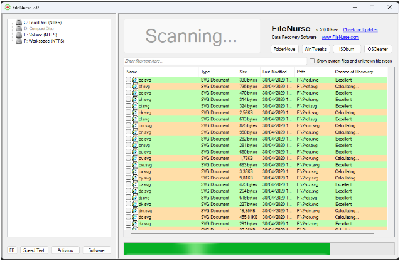The image size is (400, 261).
Task: Tick the cv.svg checkbox
Action: tap(128, 158)
